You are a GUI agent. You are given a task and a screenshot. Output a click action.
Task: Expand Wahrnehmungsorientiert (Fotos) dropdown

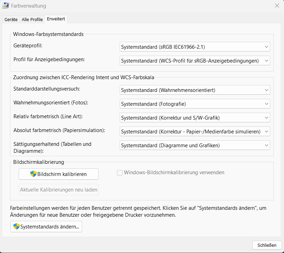[195, 104]
